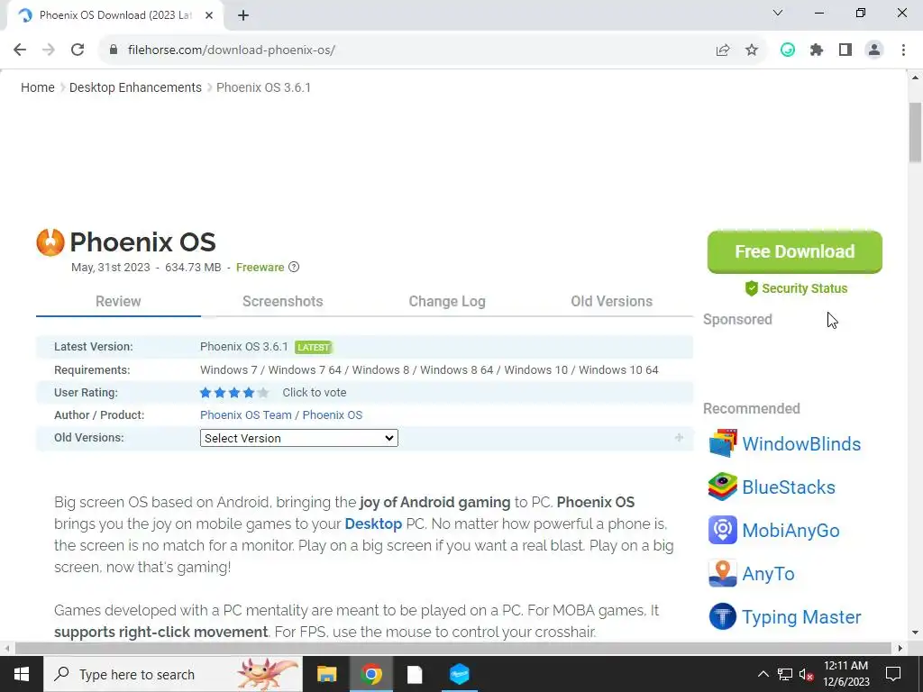Open Desktop Enhancements breadcrumb link
923x692 pixels.
135,87
